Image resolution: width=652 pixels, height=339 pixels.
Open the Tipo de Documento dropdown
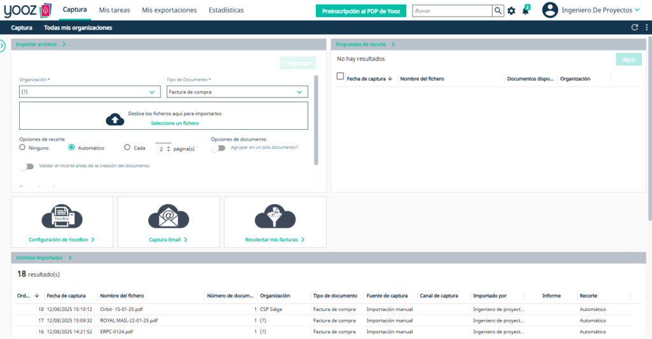click(x=237, y=92)
